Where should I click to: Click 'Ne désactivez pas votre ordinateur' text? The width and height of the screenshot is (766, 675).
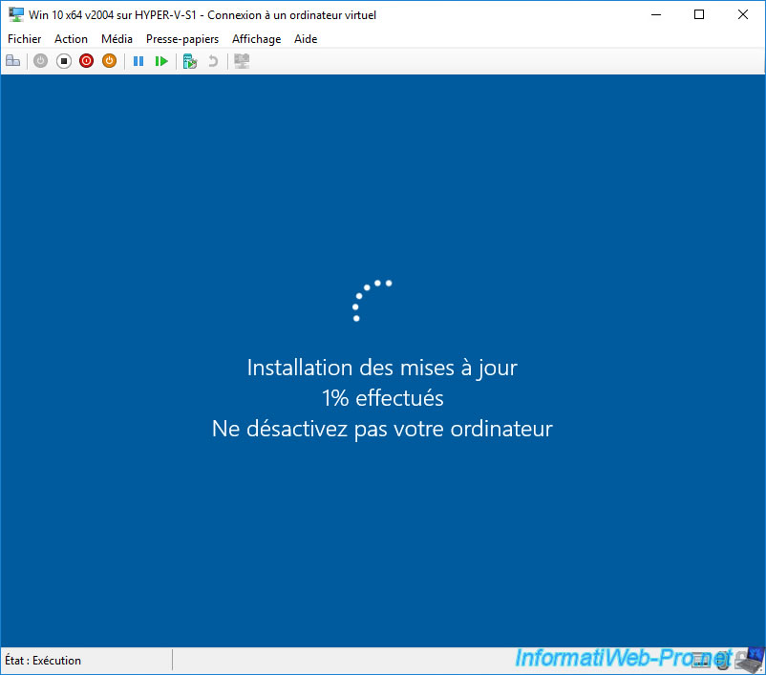382,429
